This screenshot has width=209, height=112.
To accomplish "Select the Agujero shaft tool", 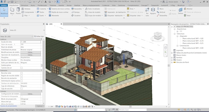I will pyautogui.click(x=153, y=11).
